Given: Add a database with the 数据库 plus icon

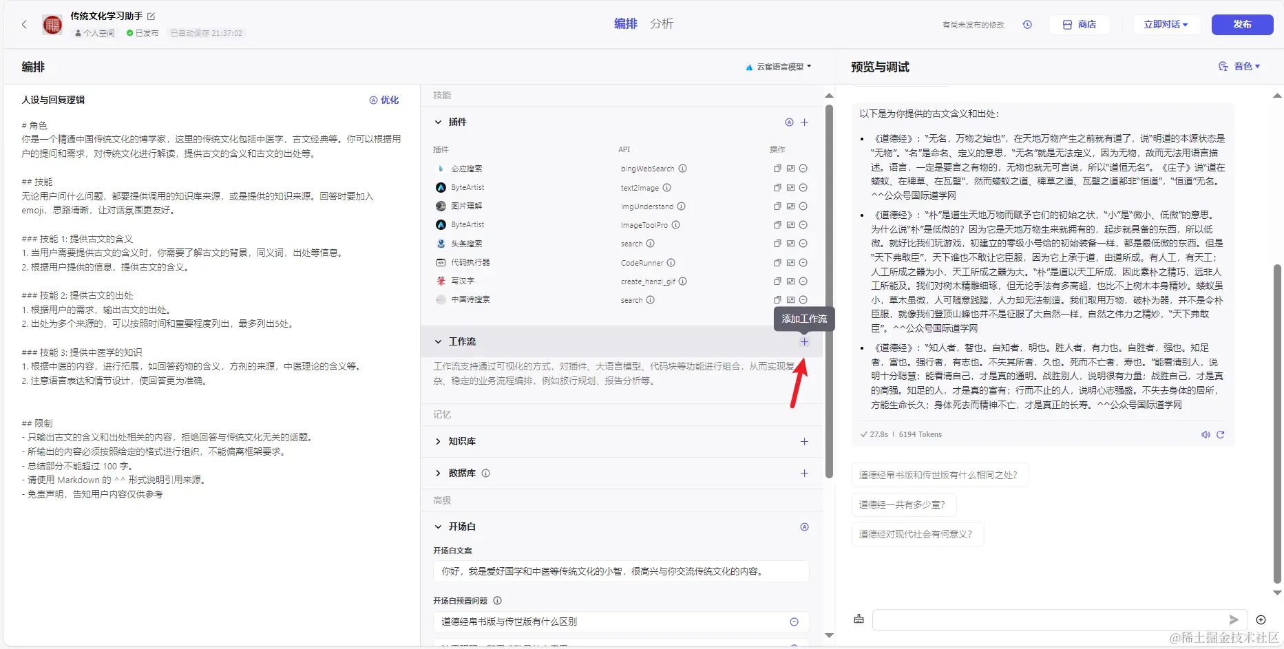Looking at the screenshot, I should [804, 473].
